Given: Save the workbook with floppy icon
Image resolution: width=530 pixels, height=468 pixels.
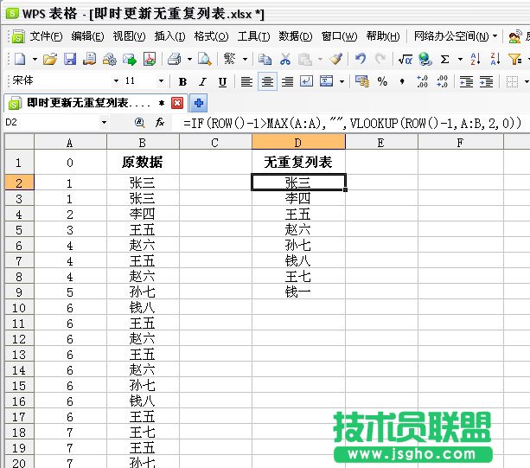Looking at the screenshot, I should click(70, 60).
